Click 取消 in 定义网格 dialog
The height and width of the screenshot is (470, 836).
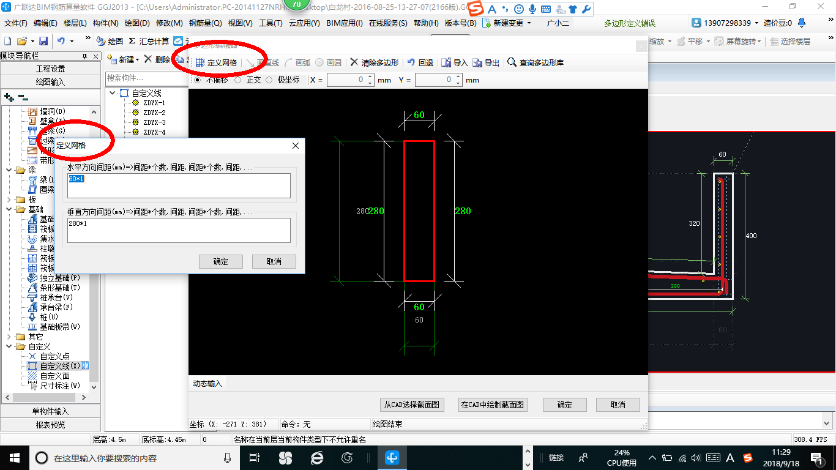pos(274,261)
